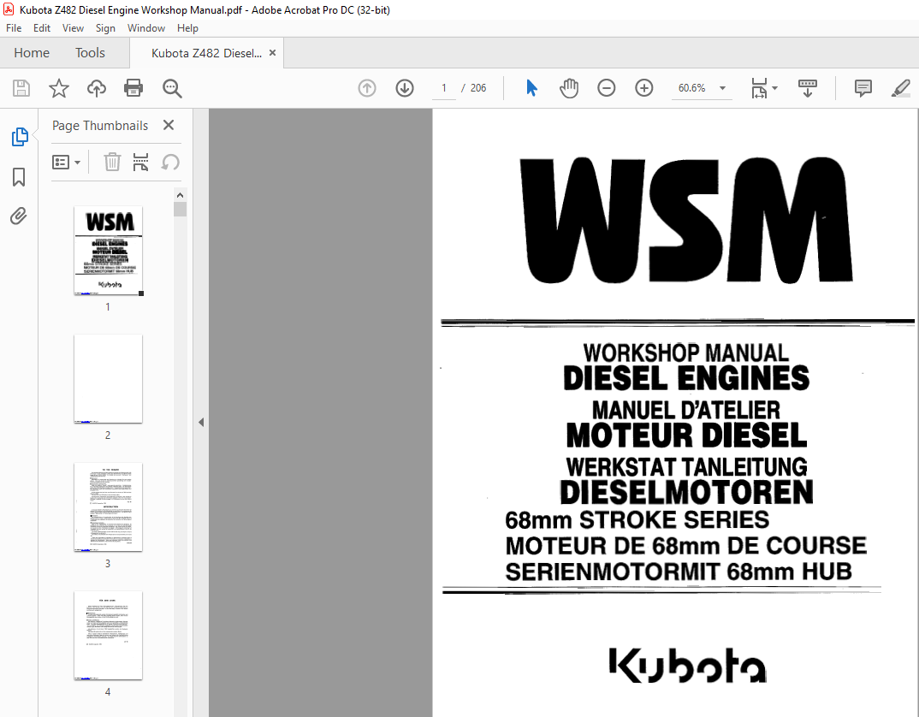The width and height of the screenshot is (919, 717).
Task: Zoom in with the plus button
Action: (x=643, y=88)
